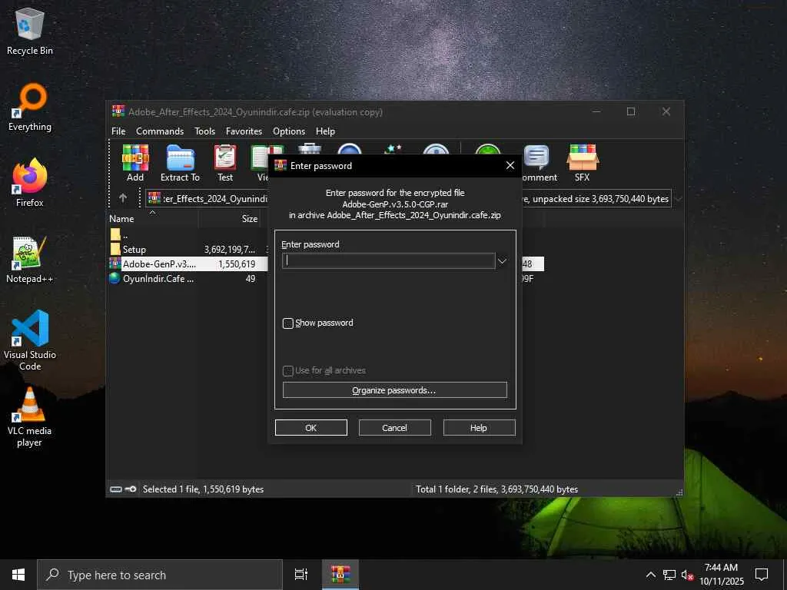Click the 'Selected 1 file' status text
The height and width of the screenshot is (590, 787).
203,489
